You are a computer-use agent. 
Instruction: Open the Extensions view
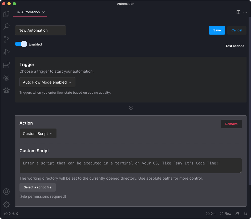(x=6, y=65)
